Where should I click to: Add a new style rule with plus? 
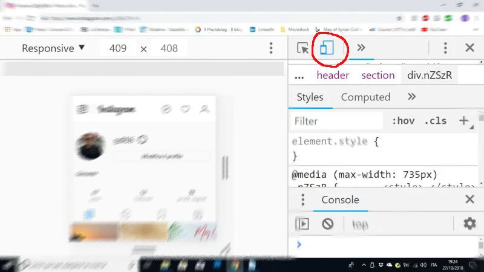coord(463,120)
